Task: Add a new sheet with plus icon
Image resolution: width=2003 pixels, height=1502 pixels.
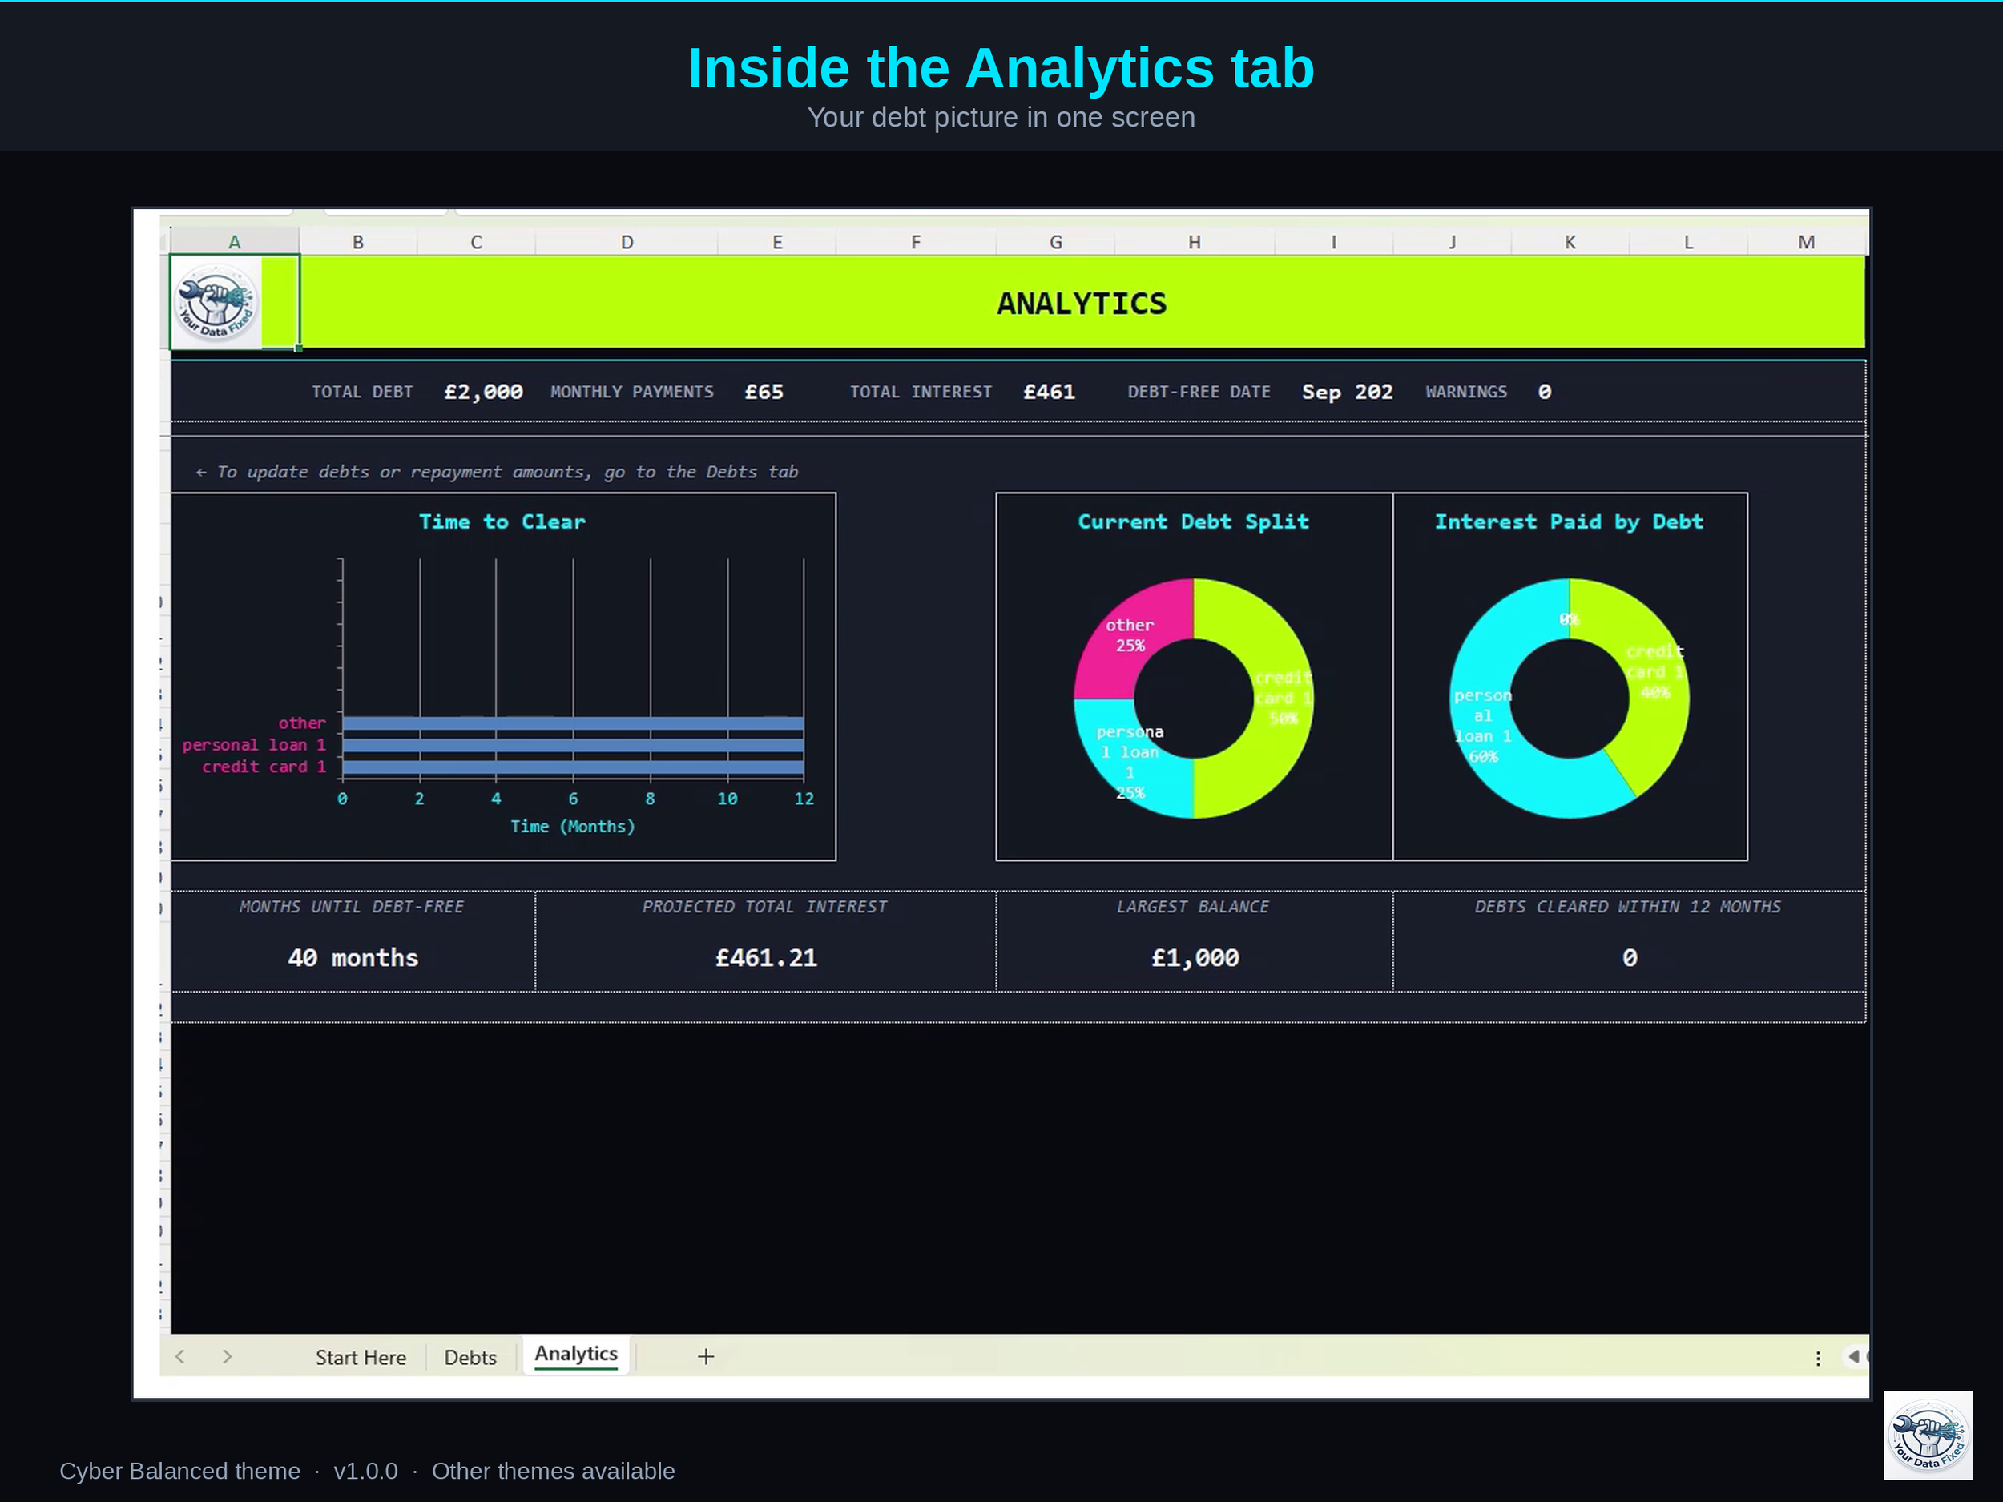Action: click(x=705, y=1356)
